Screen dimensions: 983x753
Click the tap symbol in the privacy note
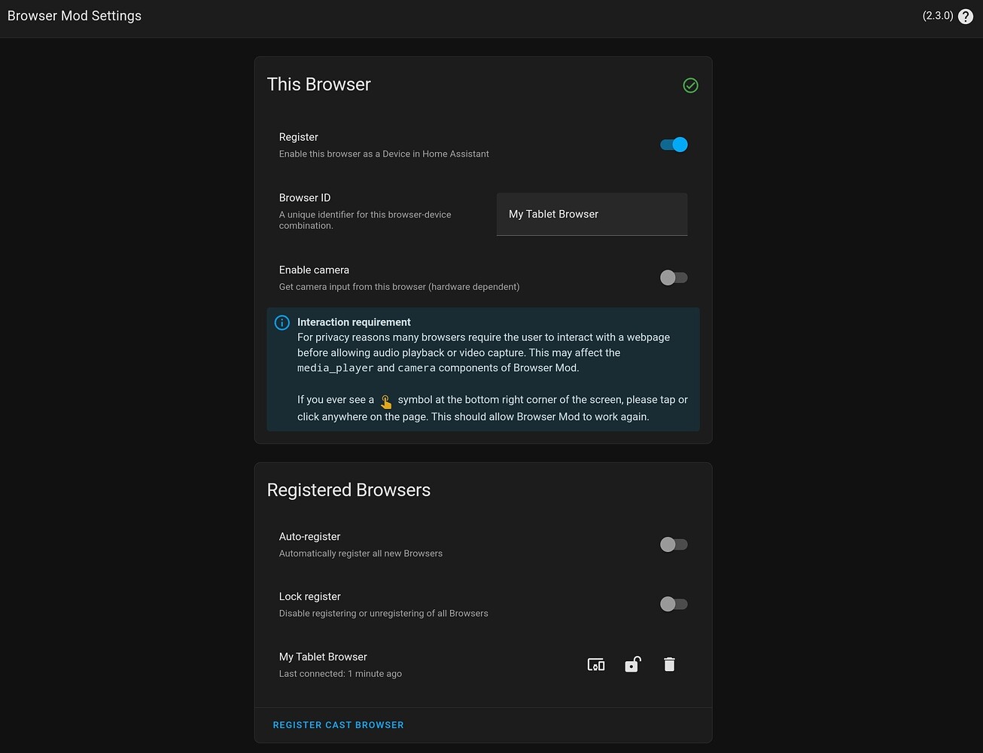pyautogui.click(x=386, y=400)
